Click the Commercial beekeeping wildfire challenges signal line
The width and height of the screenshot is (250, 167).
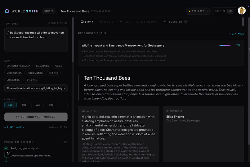click(x=124, y=56)
